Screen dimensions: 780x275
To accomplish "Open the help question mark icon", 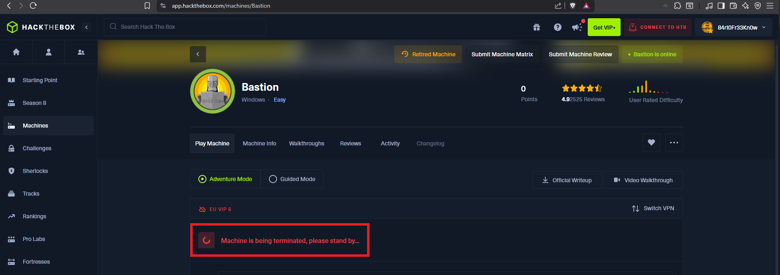I will (x=558, y=27).
